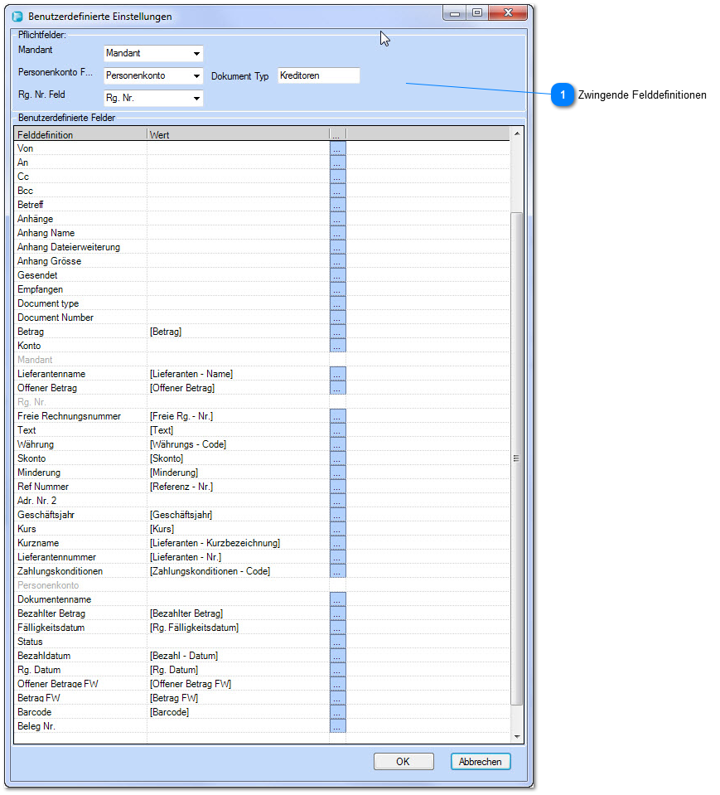Open the ellipsis button next to Lieferantenname
This screenshot has width=720, height=795.
pos(337,374)
